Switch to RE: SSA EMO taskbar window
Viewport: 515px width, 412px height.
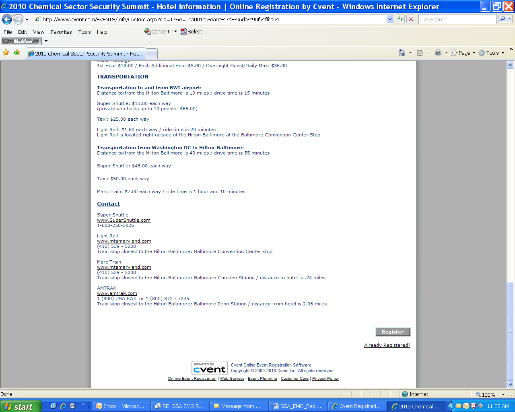click(180, 406)
